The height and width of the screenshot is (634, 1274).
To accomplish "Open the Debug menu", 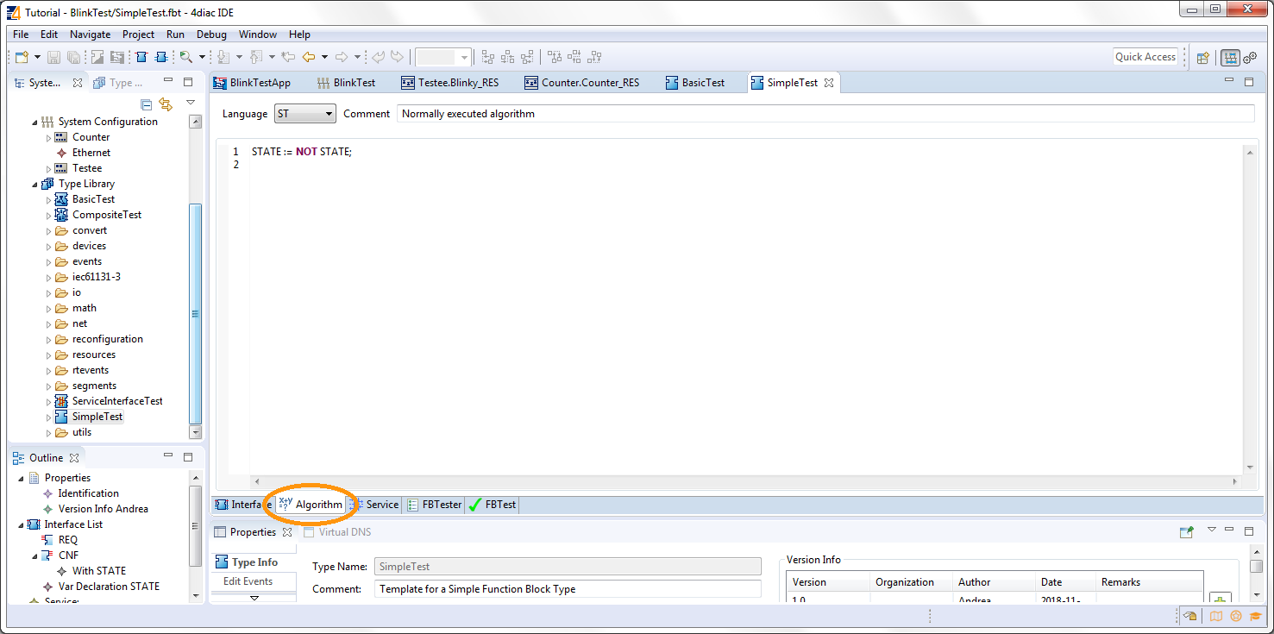I will 211,35.
